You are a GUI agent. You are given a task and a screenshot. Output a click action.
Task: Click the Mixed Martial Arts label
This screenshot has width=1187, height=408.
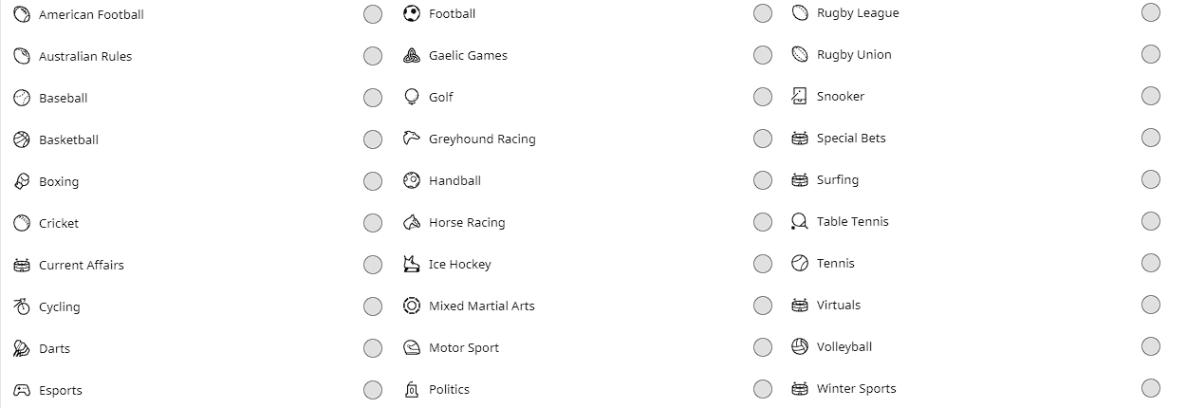[x=481, y=306]
